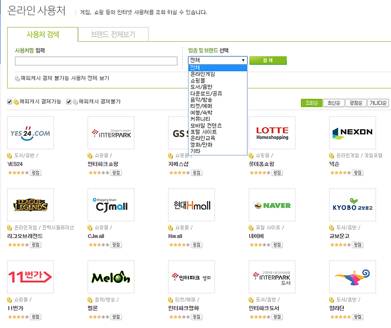Click the star rating under Hmall
Viewport: 391px width, 328px height.
click(x=179, y=245)
